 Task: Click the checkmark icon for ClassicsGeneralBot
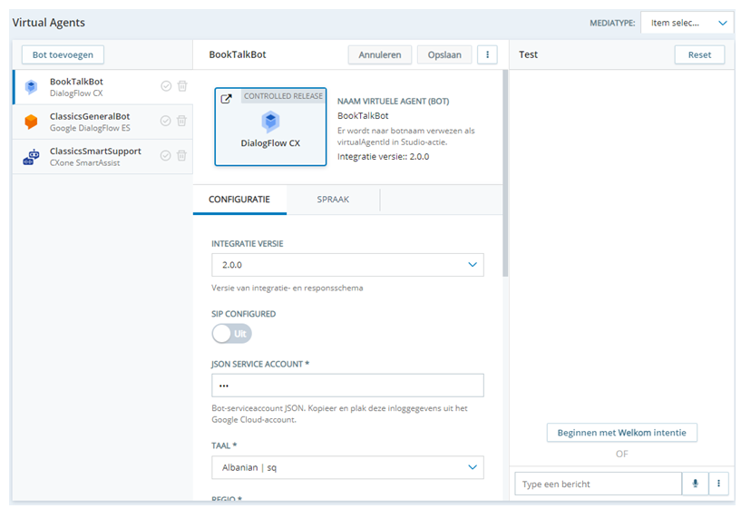[x=165, y=121]
